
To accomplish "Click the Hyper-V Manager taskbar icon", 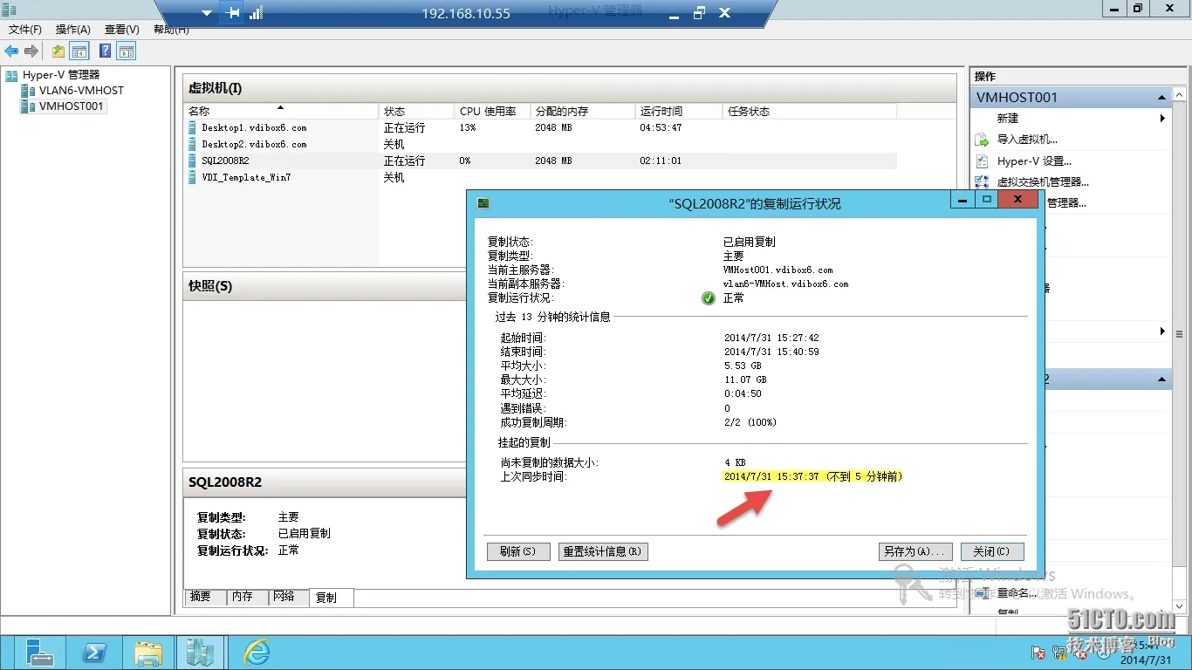I will (x=201, y=653).
